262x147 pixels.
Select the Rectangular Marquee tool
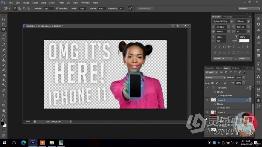[4, 25]
